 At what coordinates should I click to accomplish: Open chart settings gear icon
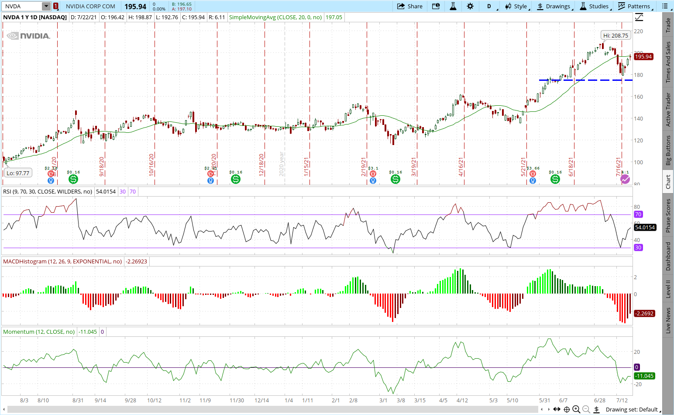(x=470, y=6)
